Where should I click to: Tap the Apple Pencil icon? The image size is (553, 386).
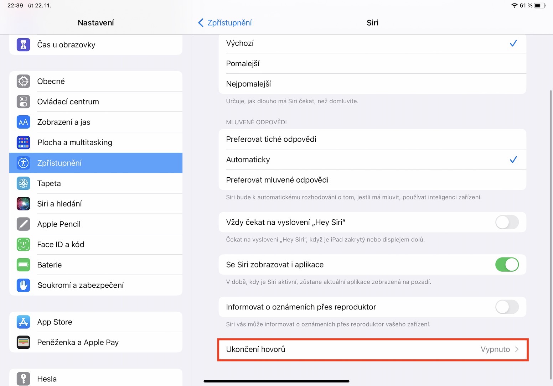click(x=24, y=224)
